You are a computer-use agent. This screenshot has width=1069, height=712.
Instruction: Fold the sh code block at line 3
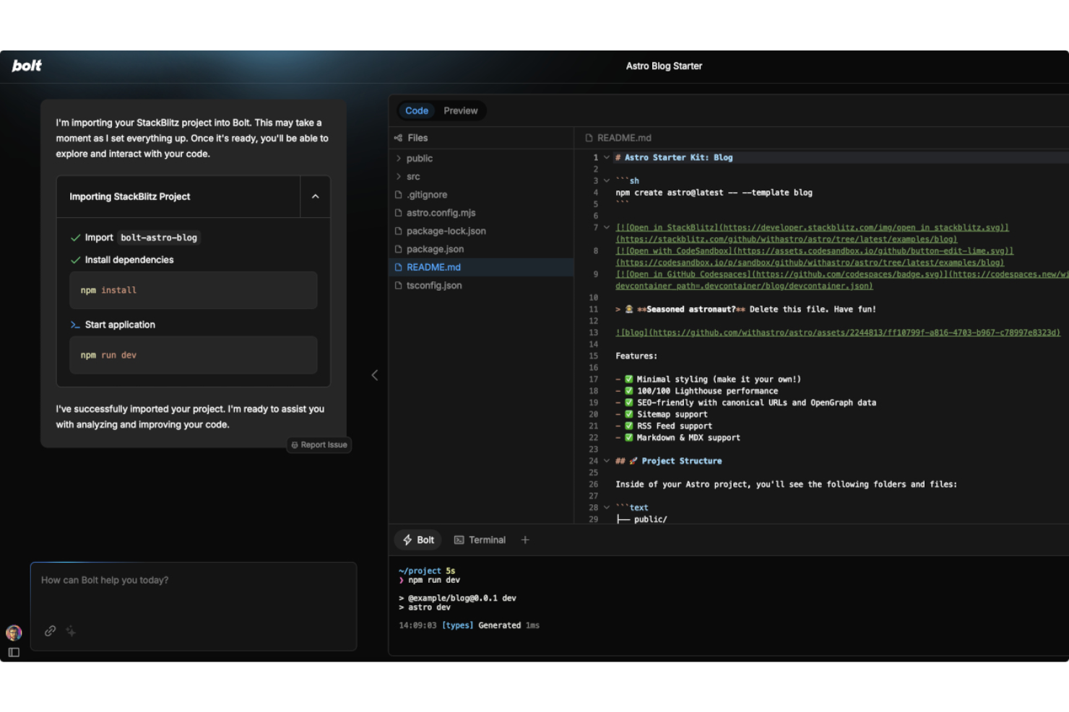607,181
